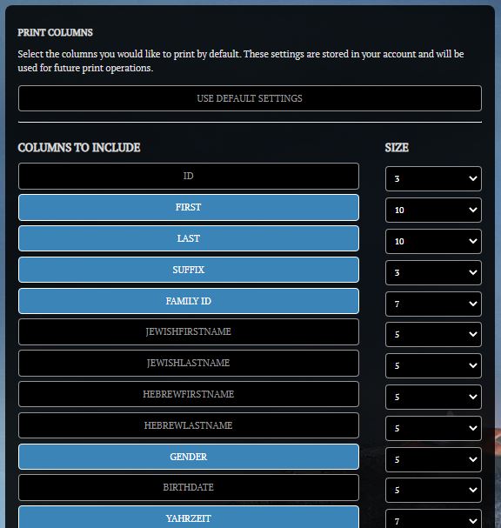This screenshot has width=501, height=528.
Task: Deselect the SUFFIX column
Action: [189, 270]
